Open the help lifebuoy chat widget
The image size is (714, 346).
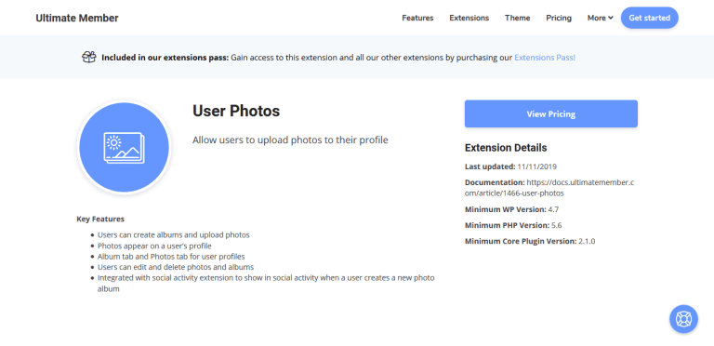point(683,319)
